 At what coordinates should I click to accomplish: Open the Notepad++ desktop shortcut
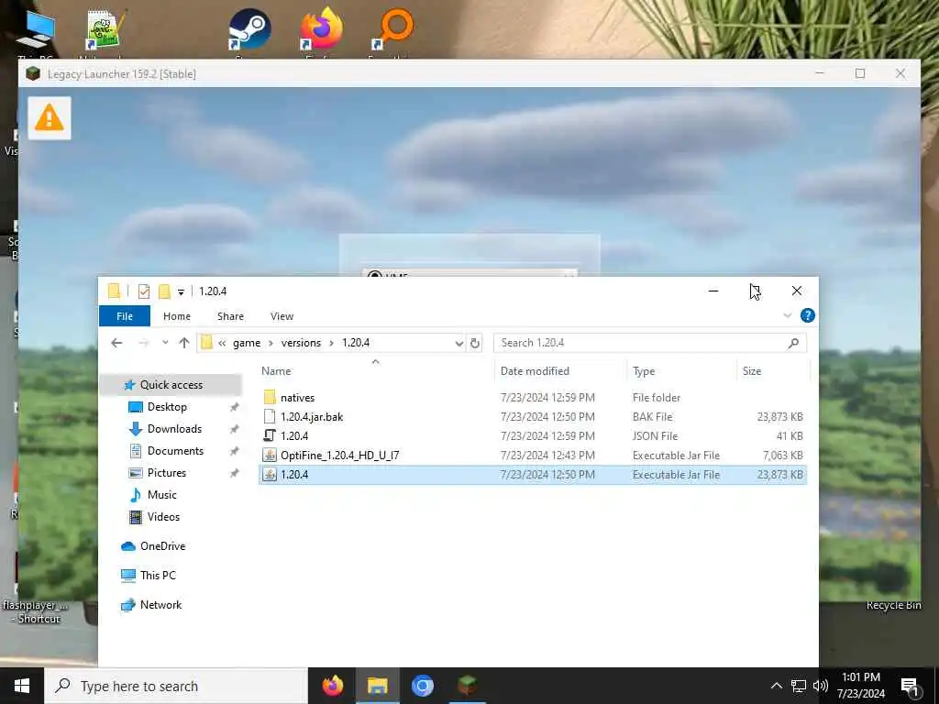pyautogui.click(x=106, y=29)
